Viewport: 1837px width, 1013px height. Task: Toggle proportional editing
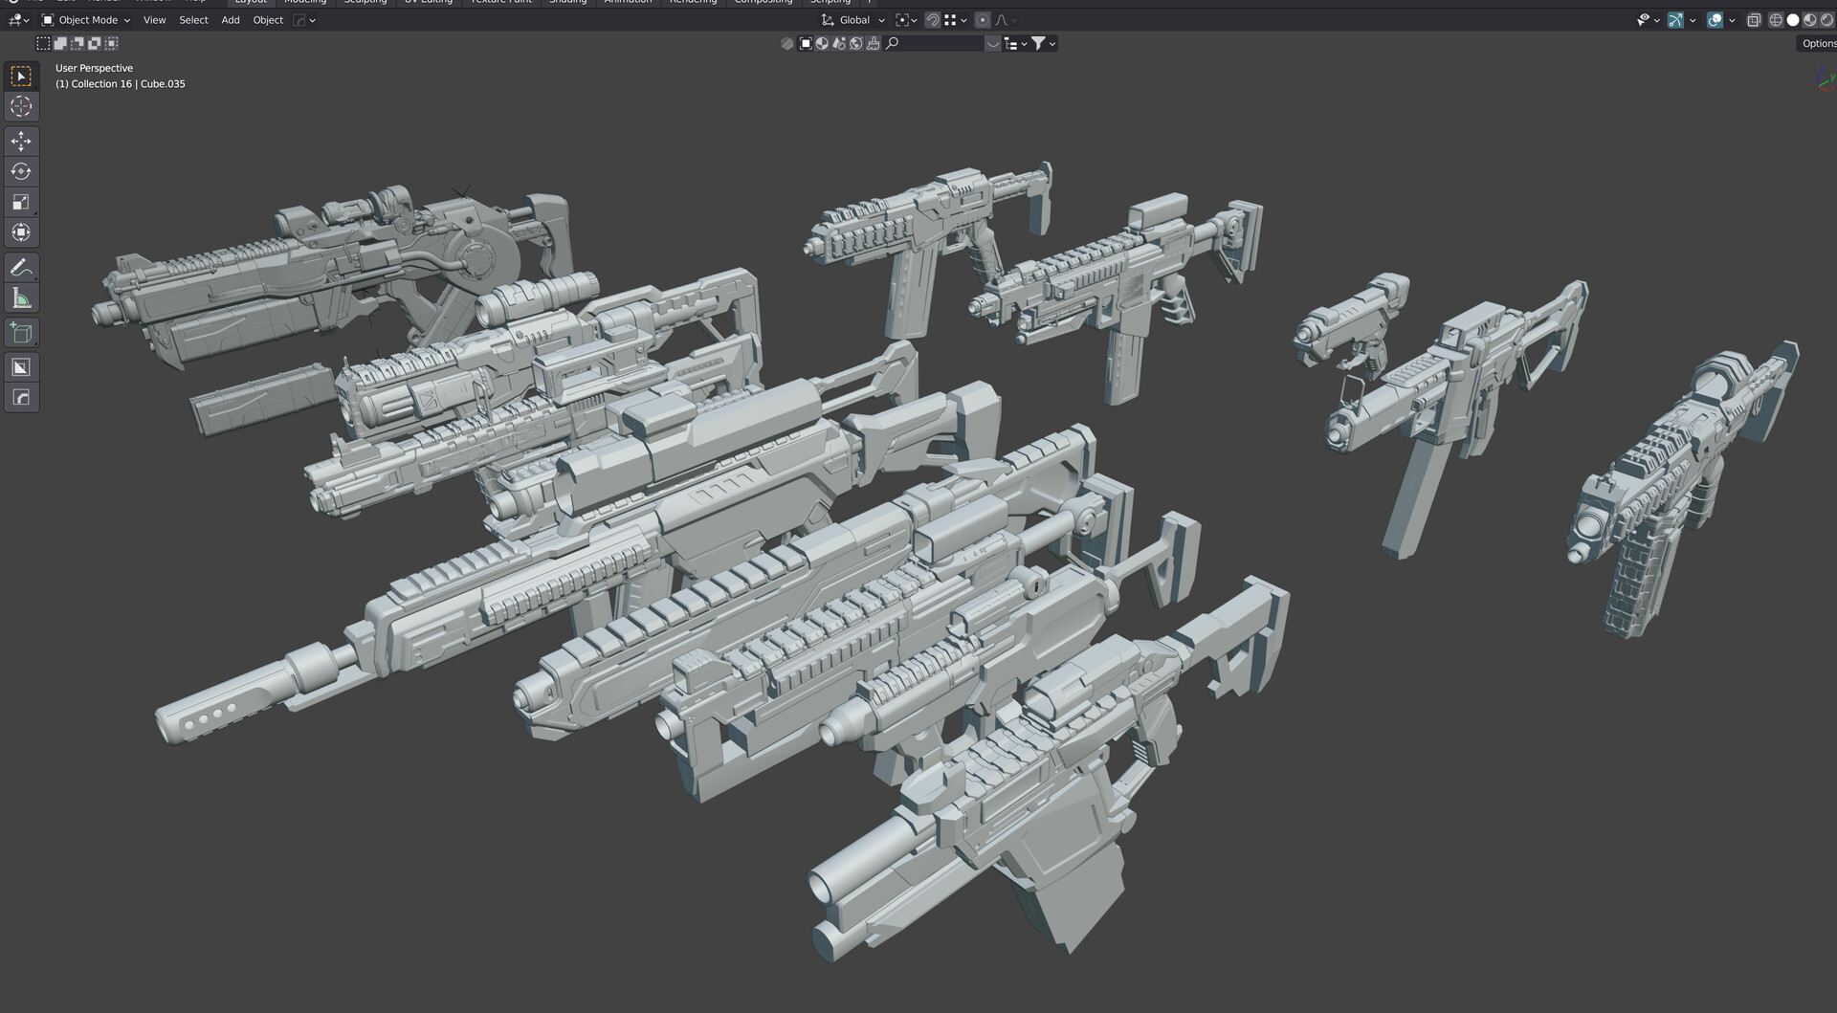[x=983, y=19]
